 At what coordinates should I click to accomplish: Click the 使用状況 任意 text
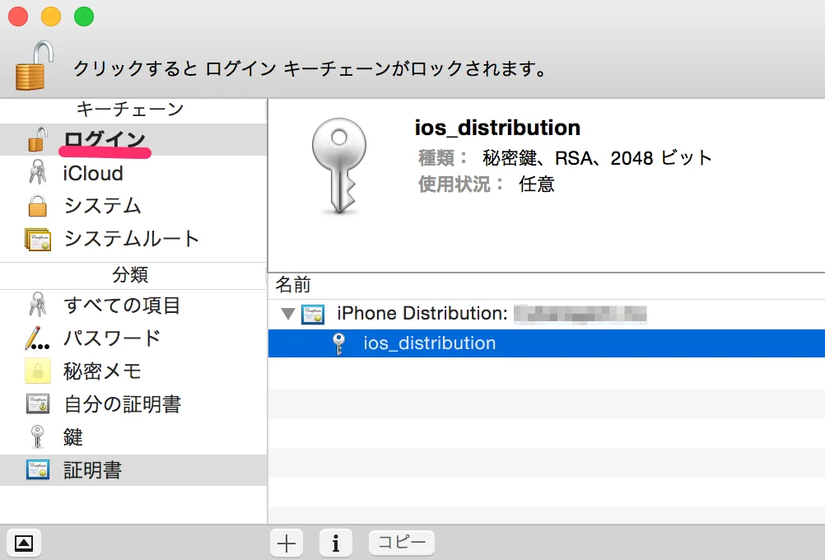click(486, 184)
